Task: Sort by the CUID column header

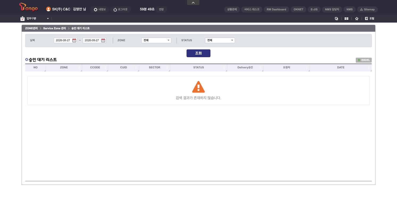Action: 123,68
